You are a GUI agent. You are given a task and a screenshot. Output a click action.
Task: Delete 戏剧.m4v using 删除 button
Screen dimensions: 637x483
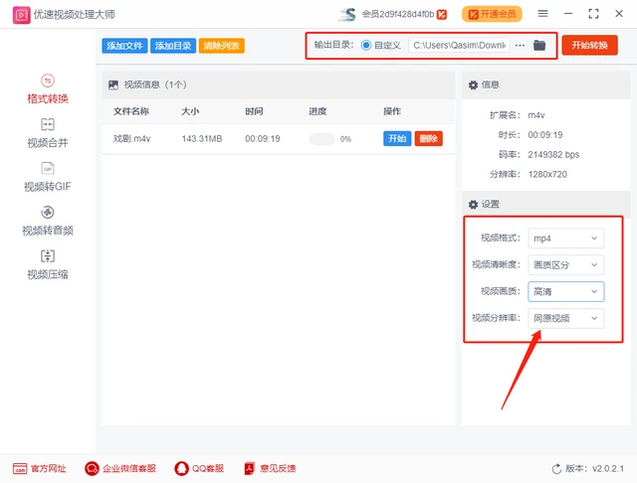click(x=428, y=139)
